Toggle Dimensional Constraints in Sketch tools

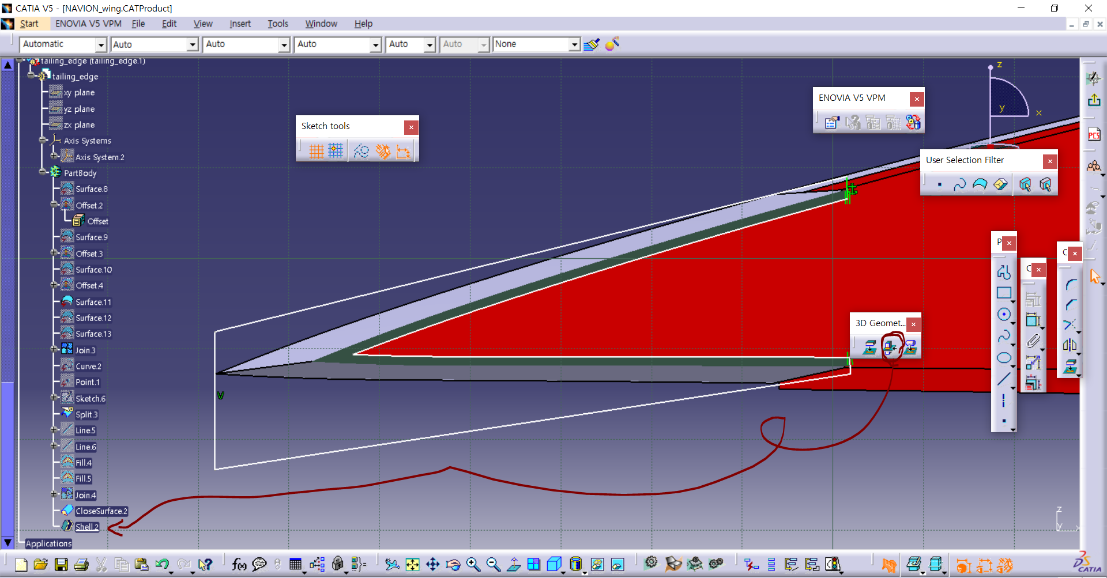(403, 151)
